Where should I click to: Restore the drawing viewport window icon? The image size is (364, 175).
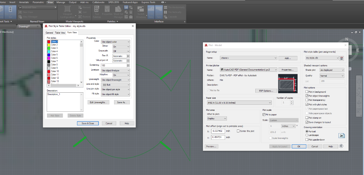356,32
